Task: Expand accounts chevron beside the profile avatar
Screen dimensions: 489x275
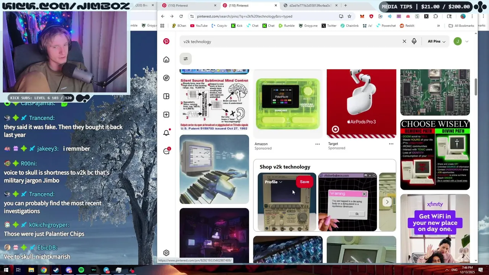Action: tap(466, 42)
